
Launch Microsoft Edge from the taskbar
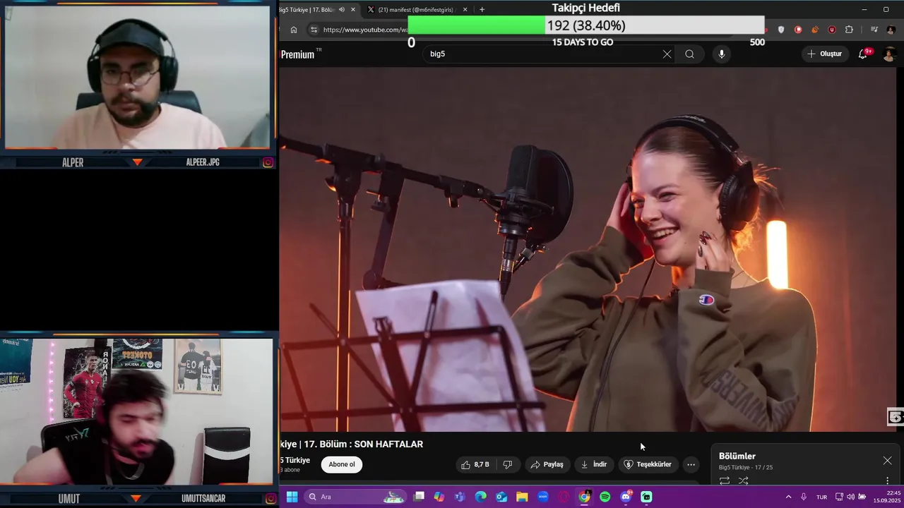coord(481,497)
